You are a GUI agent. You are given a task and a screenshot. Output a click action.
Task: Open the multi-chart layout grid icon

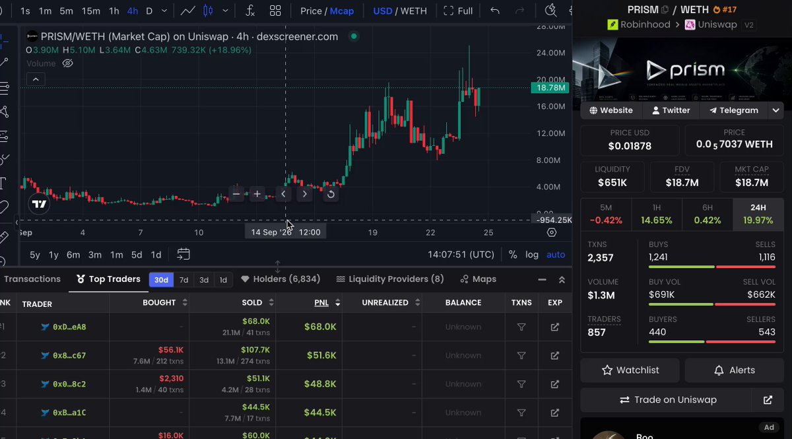pos(275,11)
